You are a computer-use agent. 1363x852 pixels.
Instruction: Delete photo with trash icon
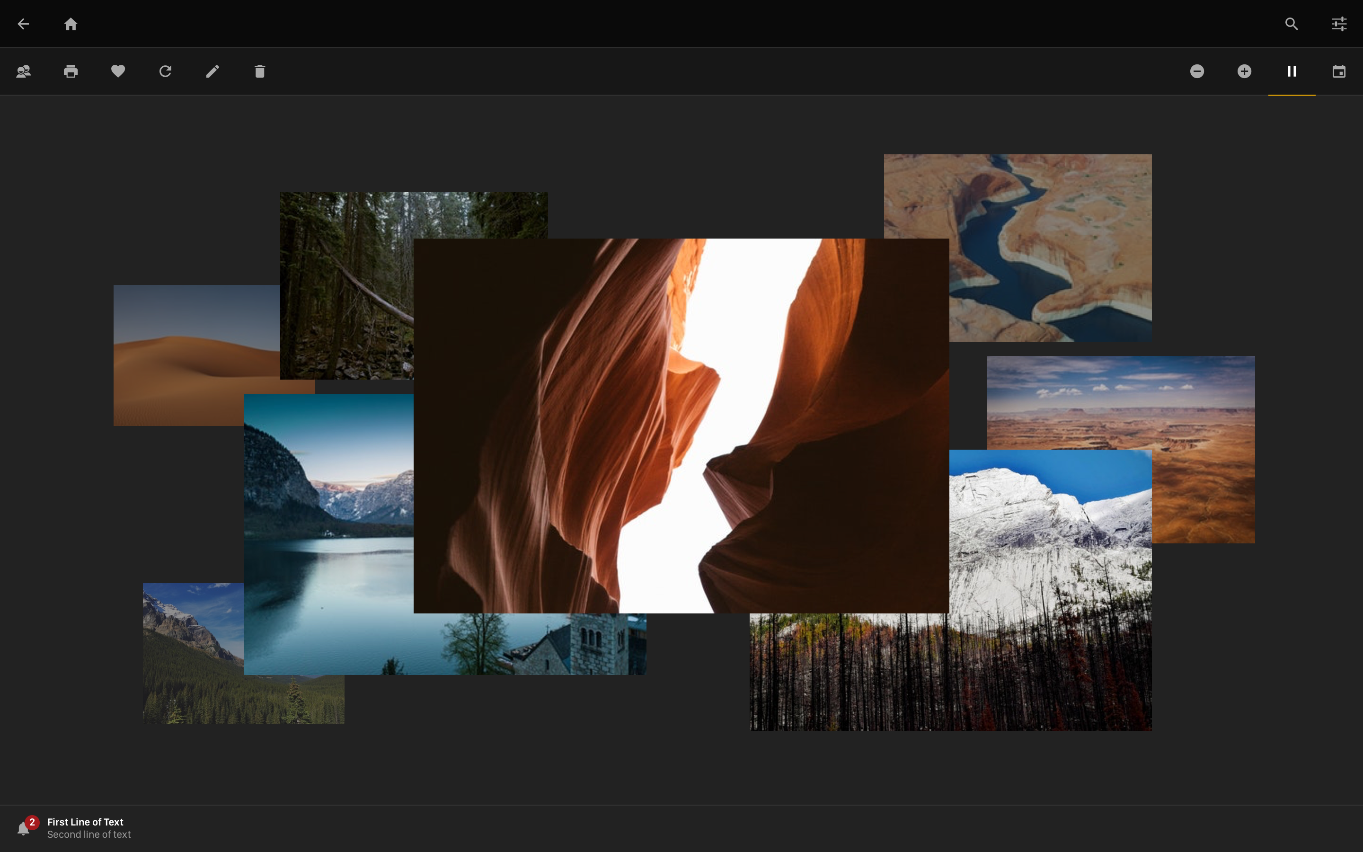(x=260, y=71)
